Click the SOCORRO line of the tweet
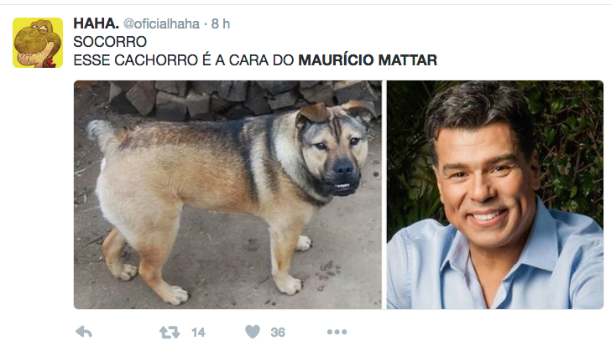This screenshot has width=611, height=351. 110,42
